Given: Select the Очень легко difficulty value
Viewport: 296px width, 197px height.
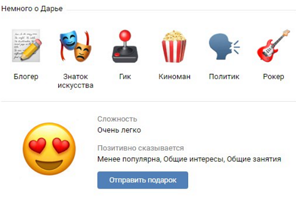Looking at the screenshot, I should pyautogui.click(x=119, y=130).
